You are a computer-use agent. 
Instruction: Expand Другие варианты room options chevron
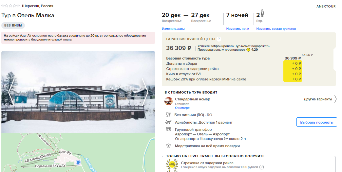click(335, 99)
